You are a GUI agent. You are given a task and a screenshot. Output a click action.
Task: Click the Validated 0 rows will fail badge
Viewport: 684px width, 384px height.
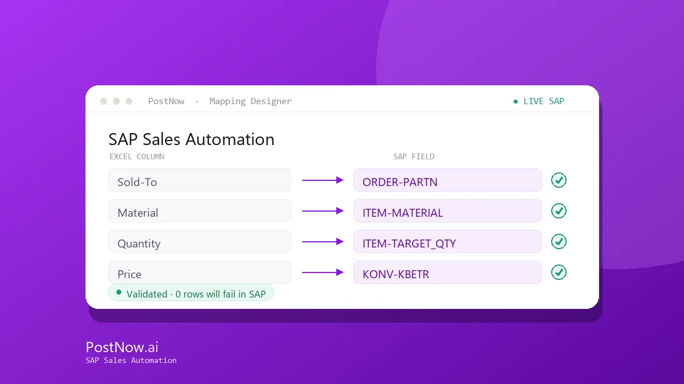(191, 293)
